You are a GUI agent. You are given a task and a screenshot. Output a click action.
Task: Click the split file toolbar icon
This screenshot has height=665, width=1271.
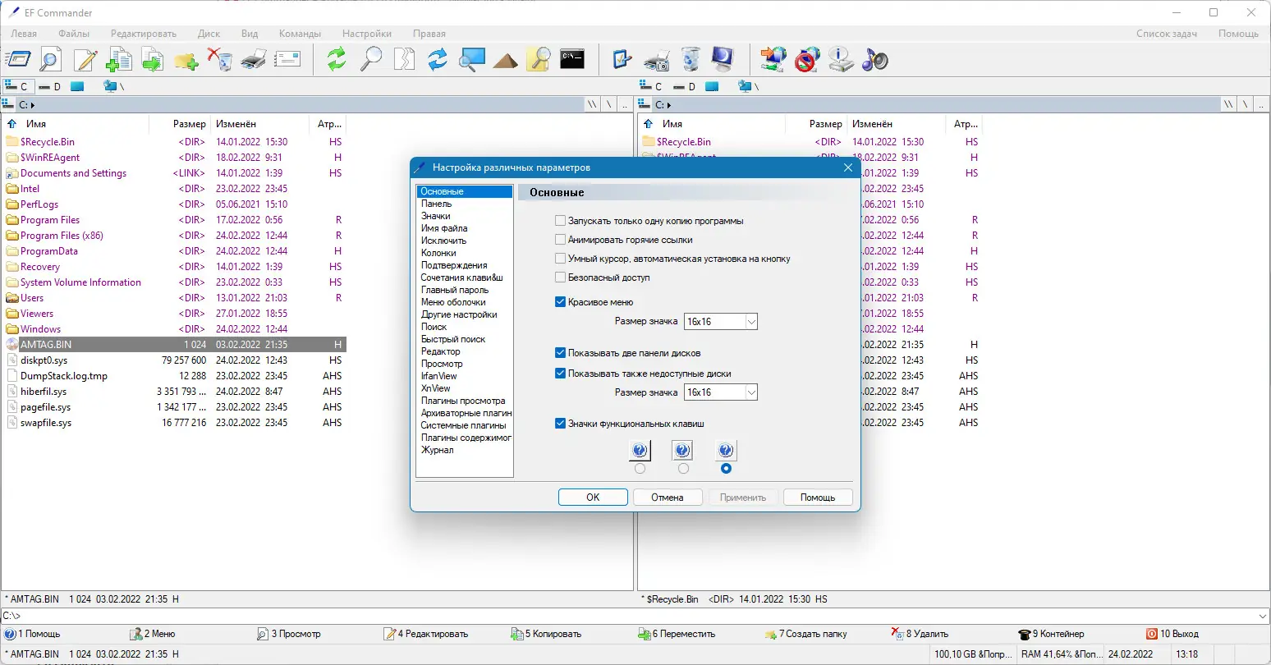(404, 59)
